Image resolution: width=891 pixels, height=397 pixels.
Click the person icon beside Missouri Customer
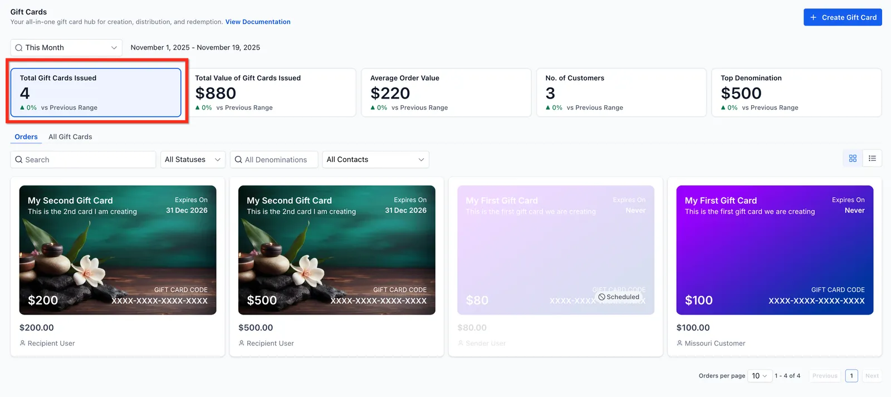pyautogui.click(x=679, y=343)
